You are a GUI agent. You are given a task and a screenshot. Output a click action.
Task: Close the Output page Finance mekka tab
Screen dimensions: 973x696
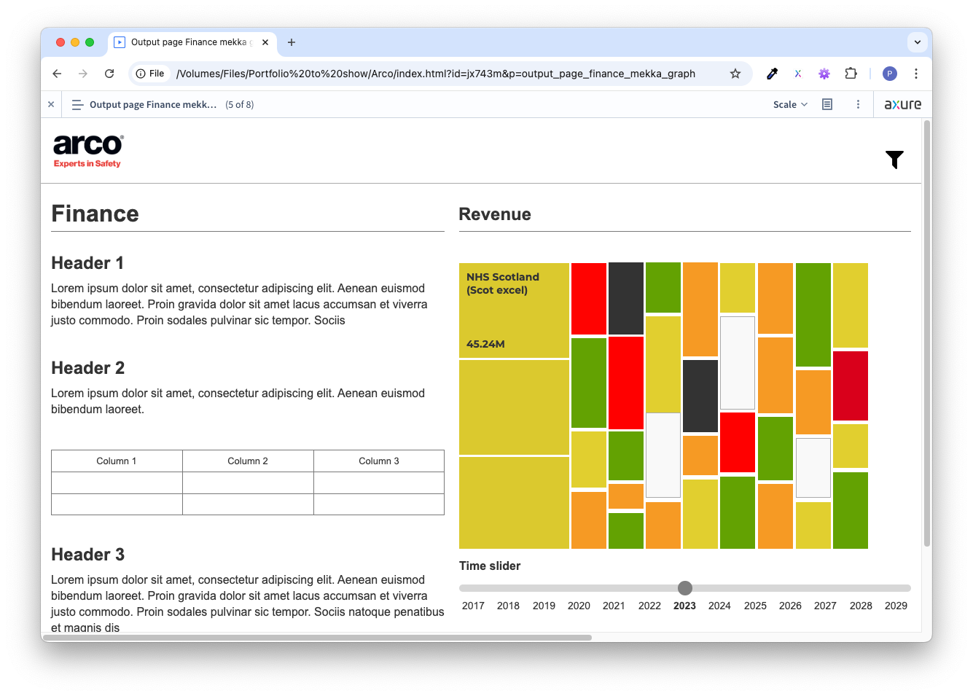(265, 42)
